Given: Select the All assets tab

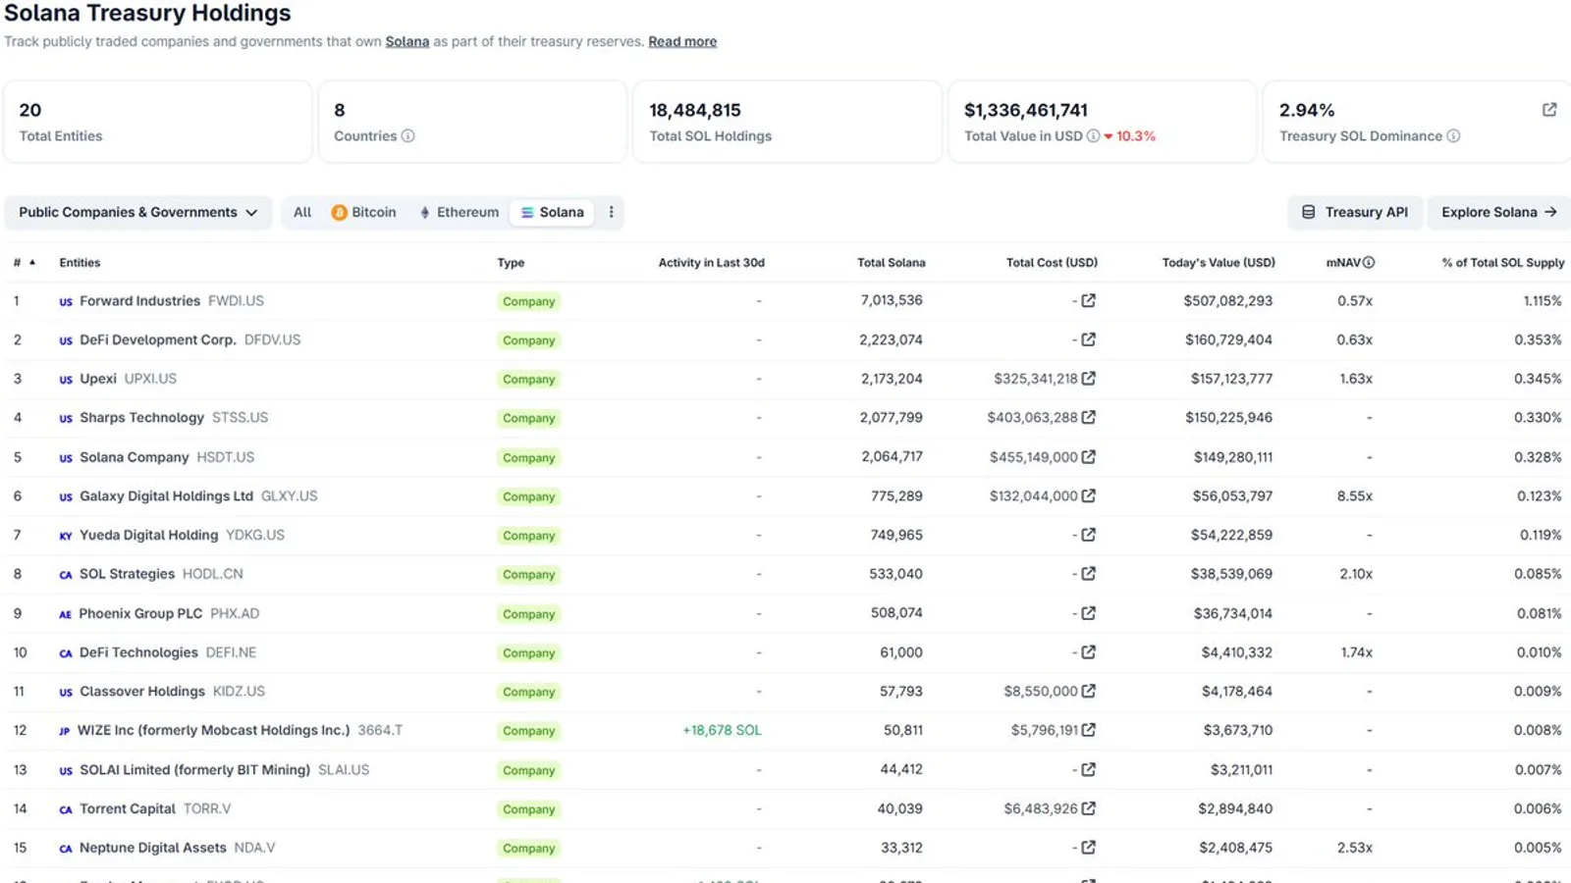Looking at the screenshot, I should pos(302,212).
